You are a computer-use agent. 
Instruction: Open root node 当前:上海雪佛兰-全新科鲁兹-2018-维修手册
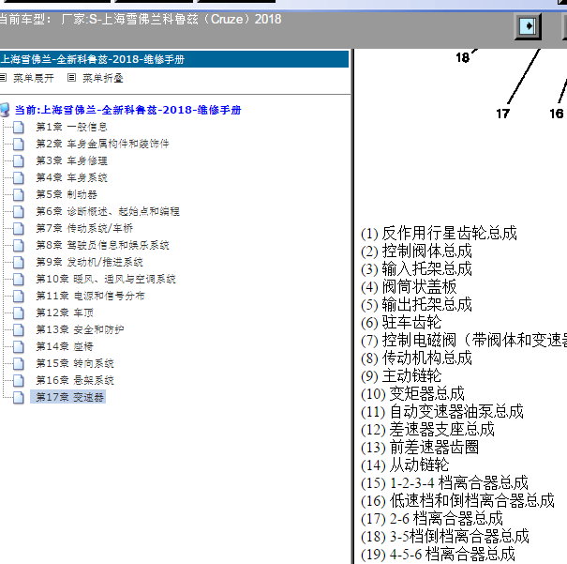click(127, 110)
